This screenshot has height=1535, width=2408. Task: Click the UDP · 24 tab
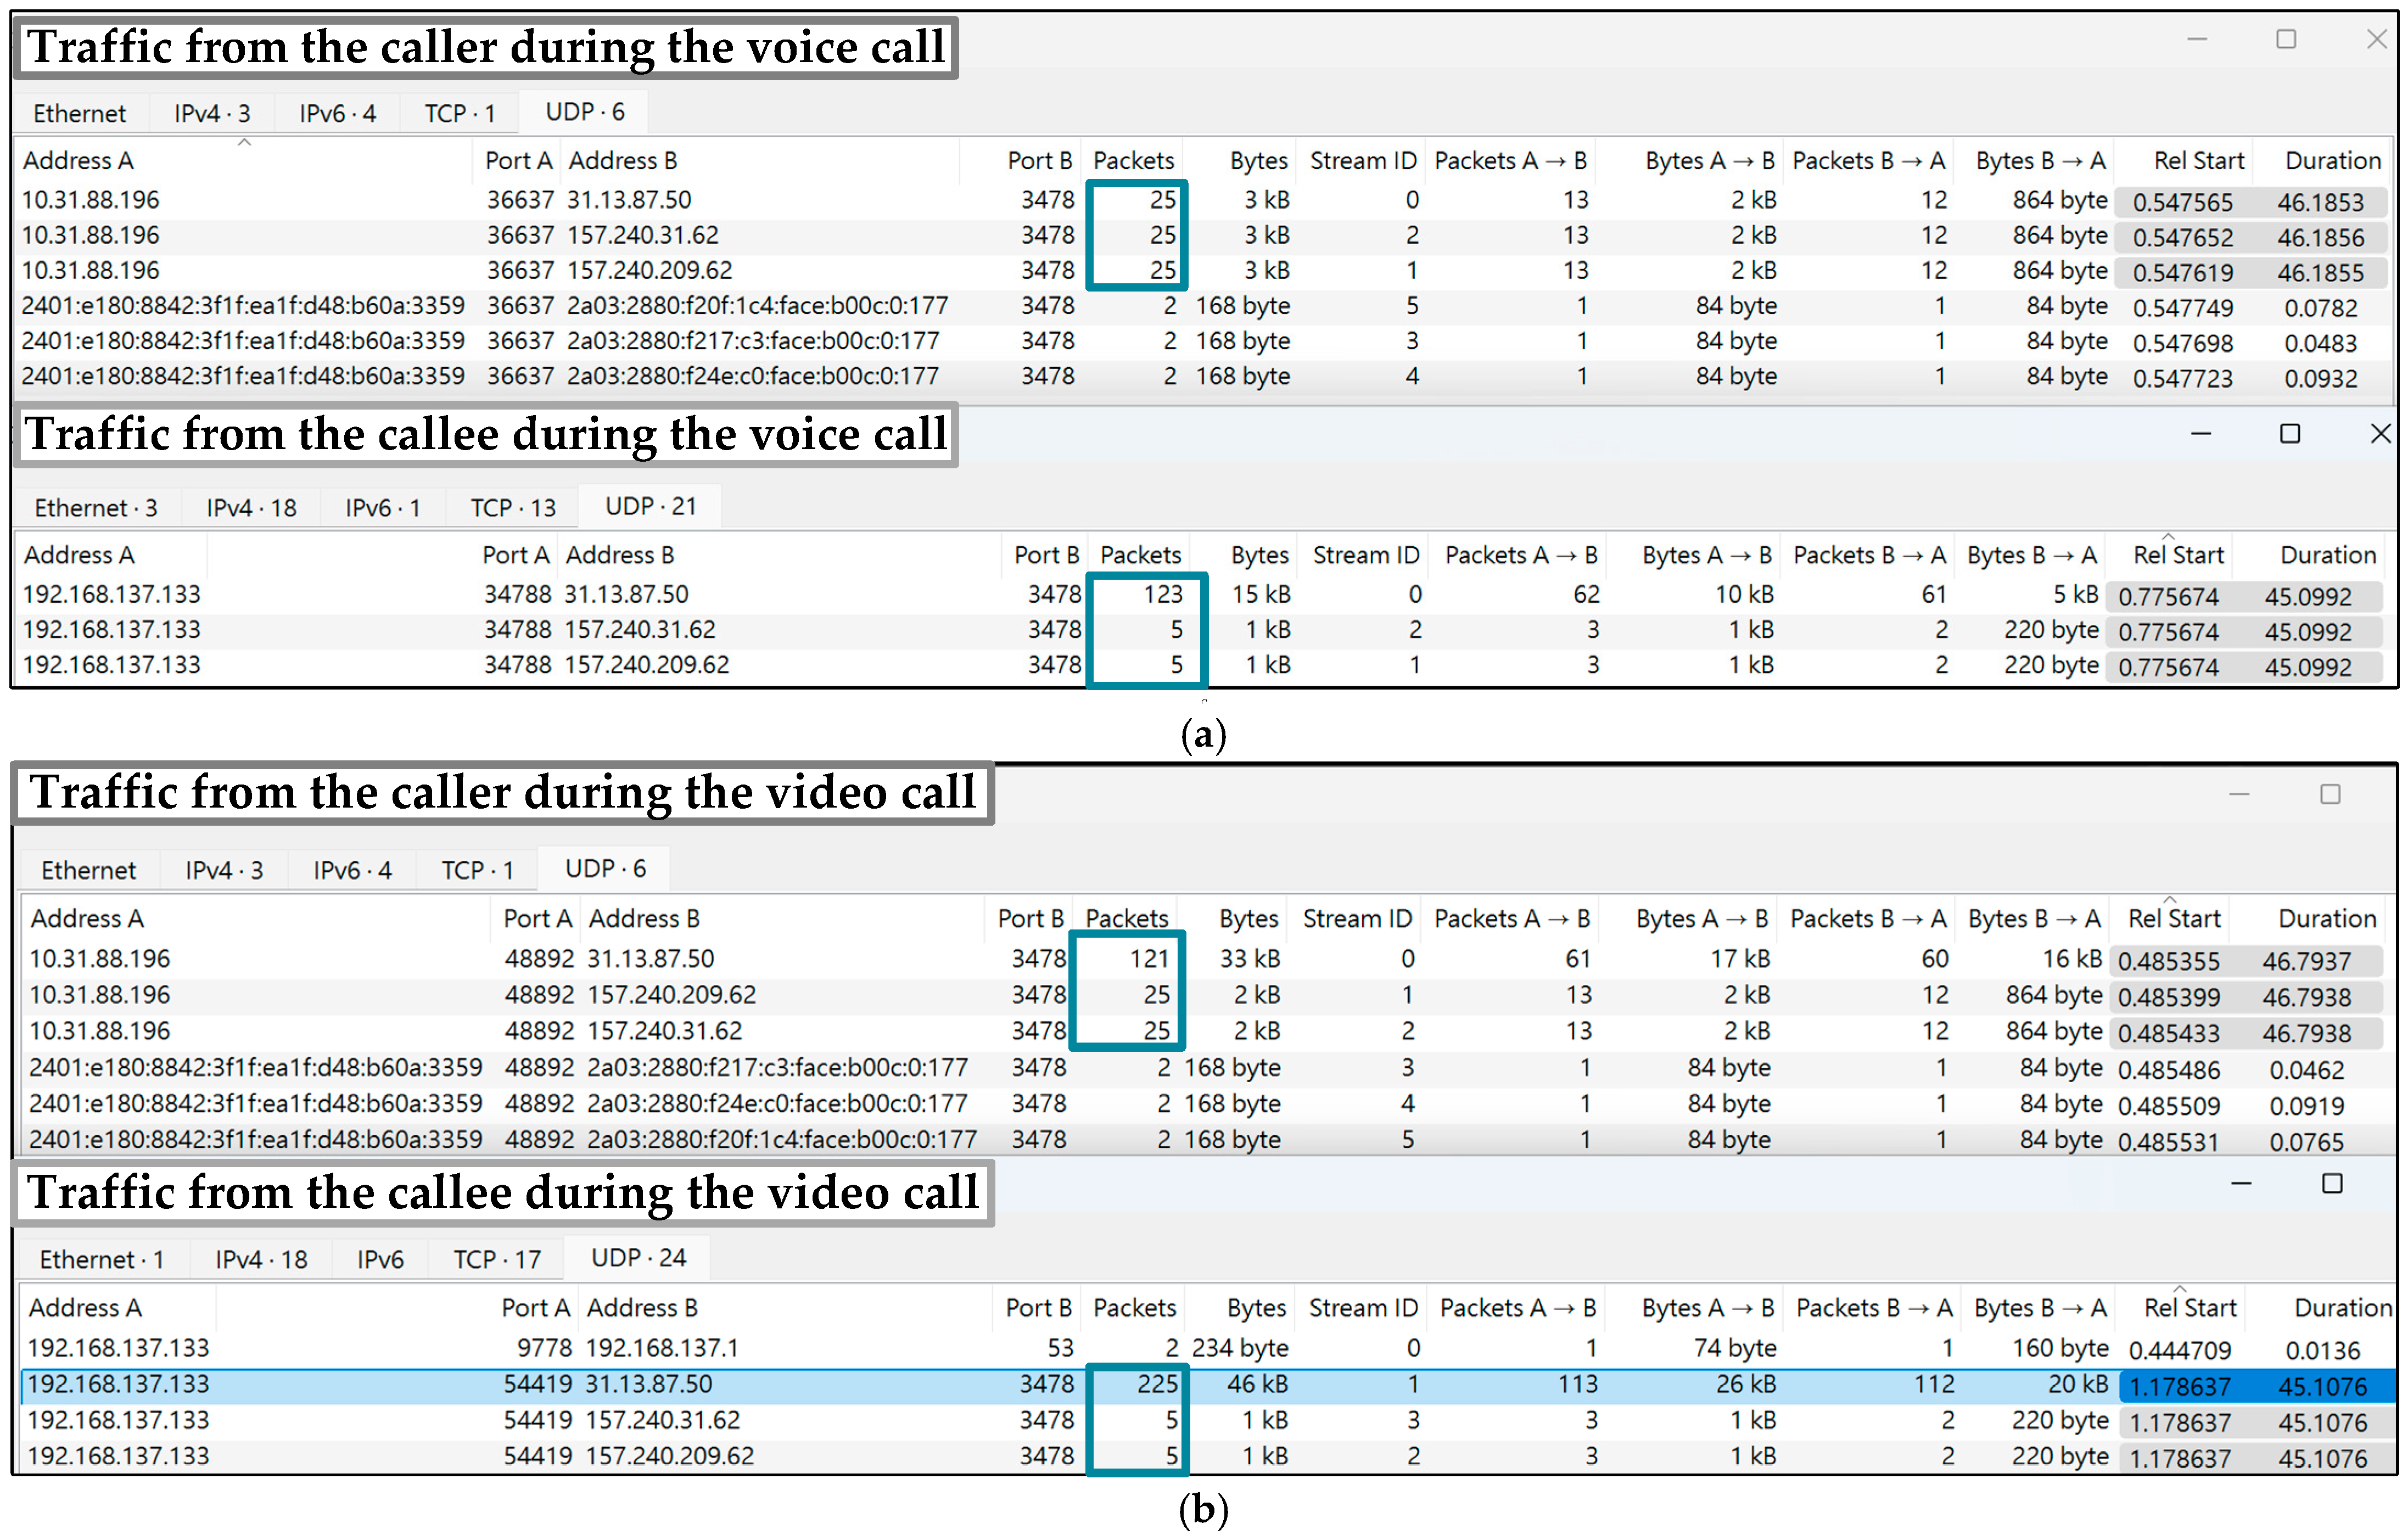[638, 1258]
